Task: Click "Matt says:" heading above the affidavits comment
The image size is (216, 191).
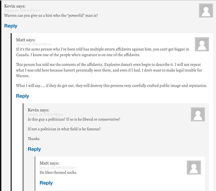Action: pyautogui.click(x=26, y=40)
